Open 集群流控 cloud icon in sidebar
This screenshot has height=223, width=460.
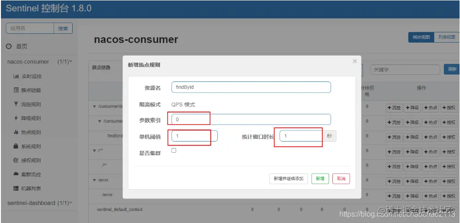[16, 174]
